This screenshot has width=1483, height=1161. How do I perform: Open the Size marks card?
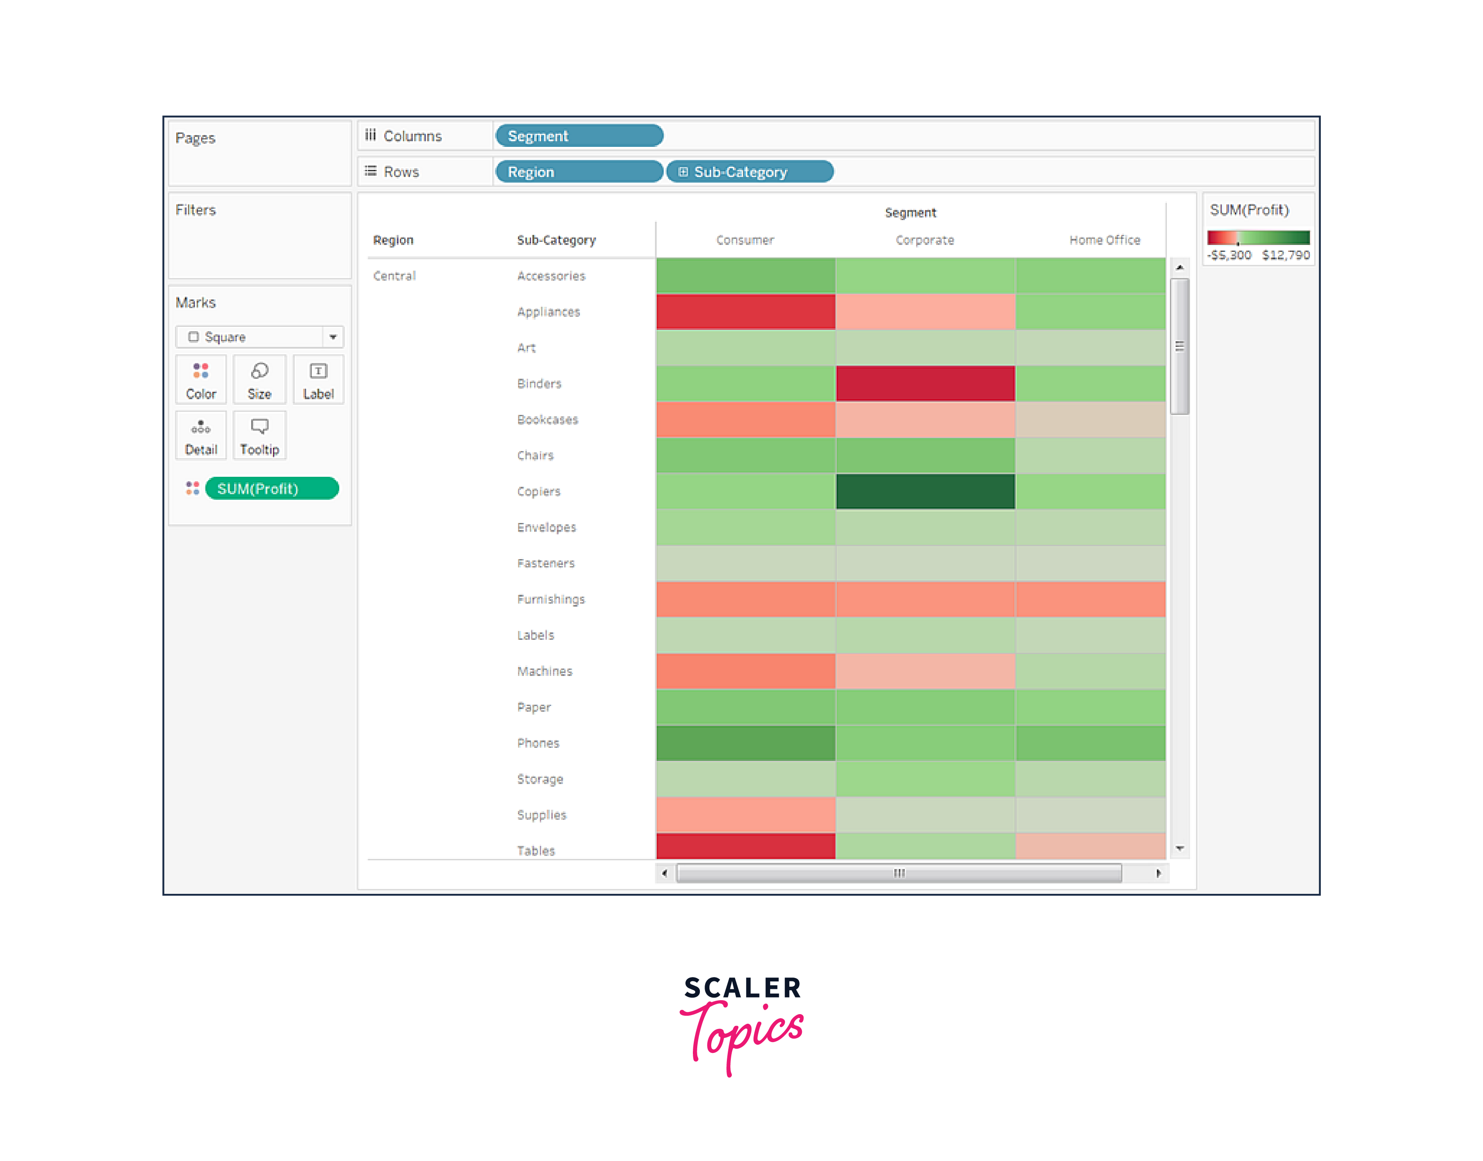pos(259,380)
